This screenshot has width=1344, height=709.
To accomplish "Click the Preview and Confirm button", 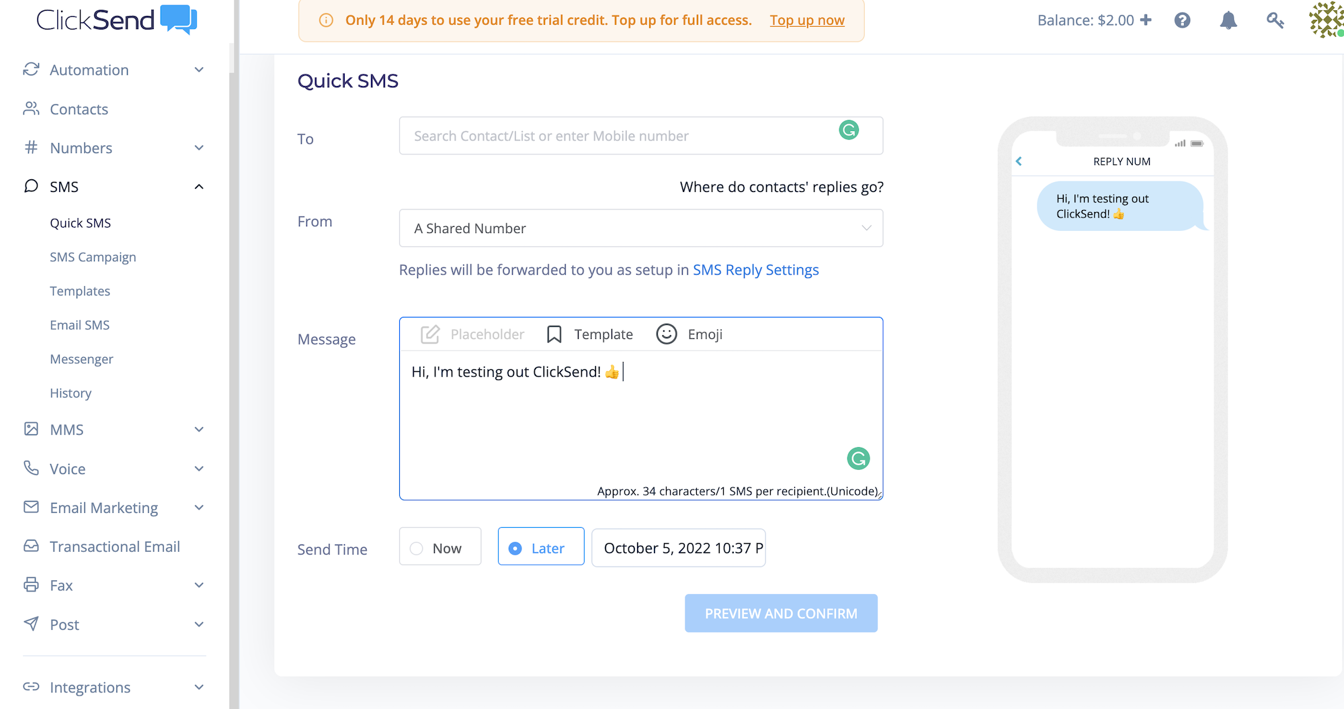I will point(781,613).
